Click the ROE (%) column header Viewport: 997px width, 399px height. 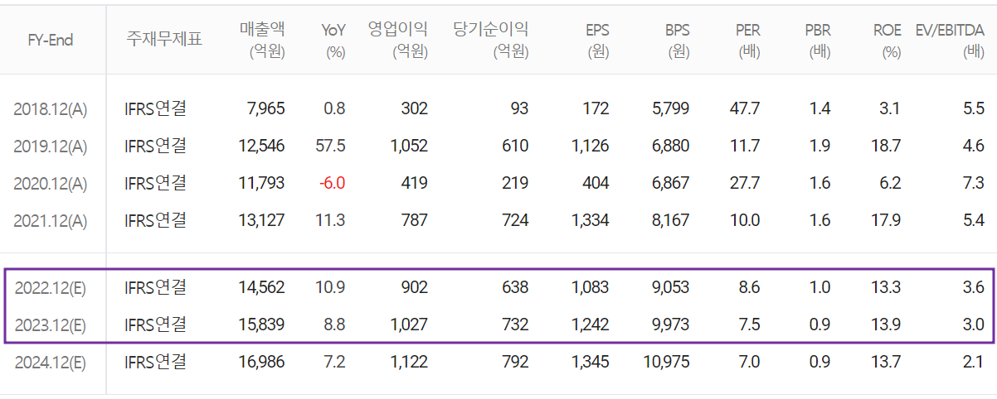(x=888, y=40)
